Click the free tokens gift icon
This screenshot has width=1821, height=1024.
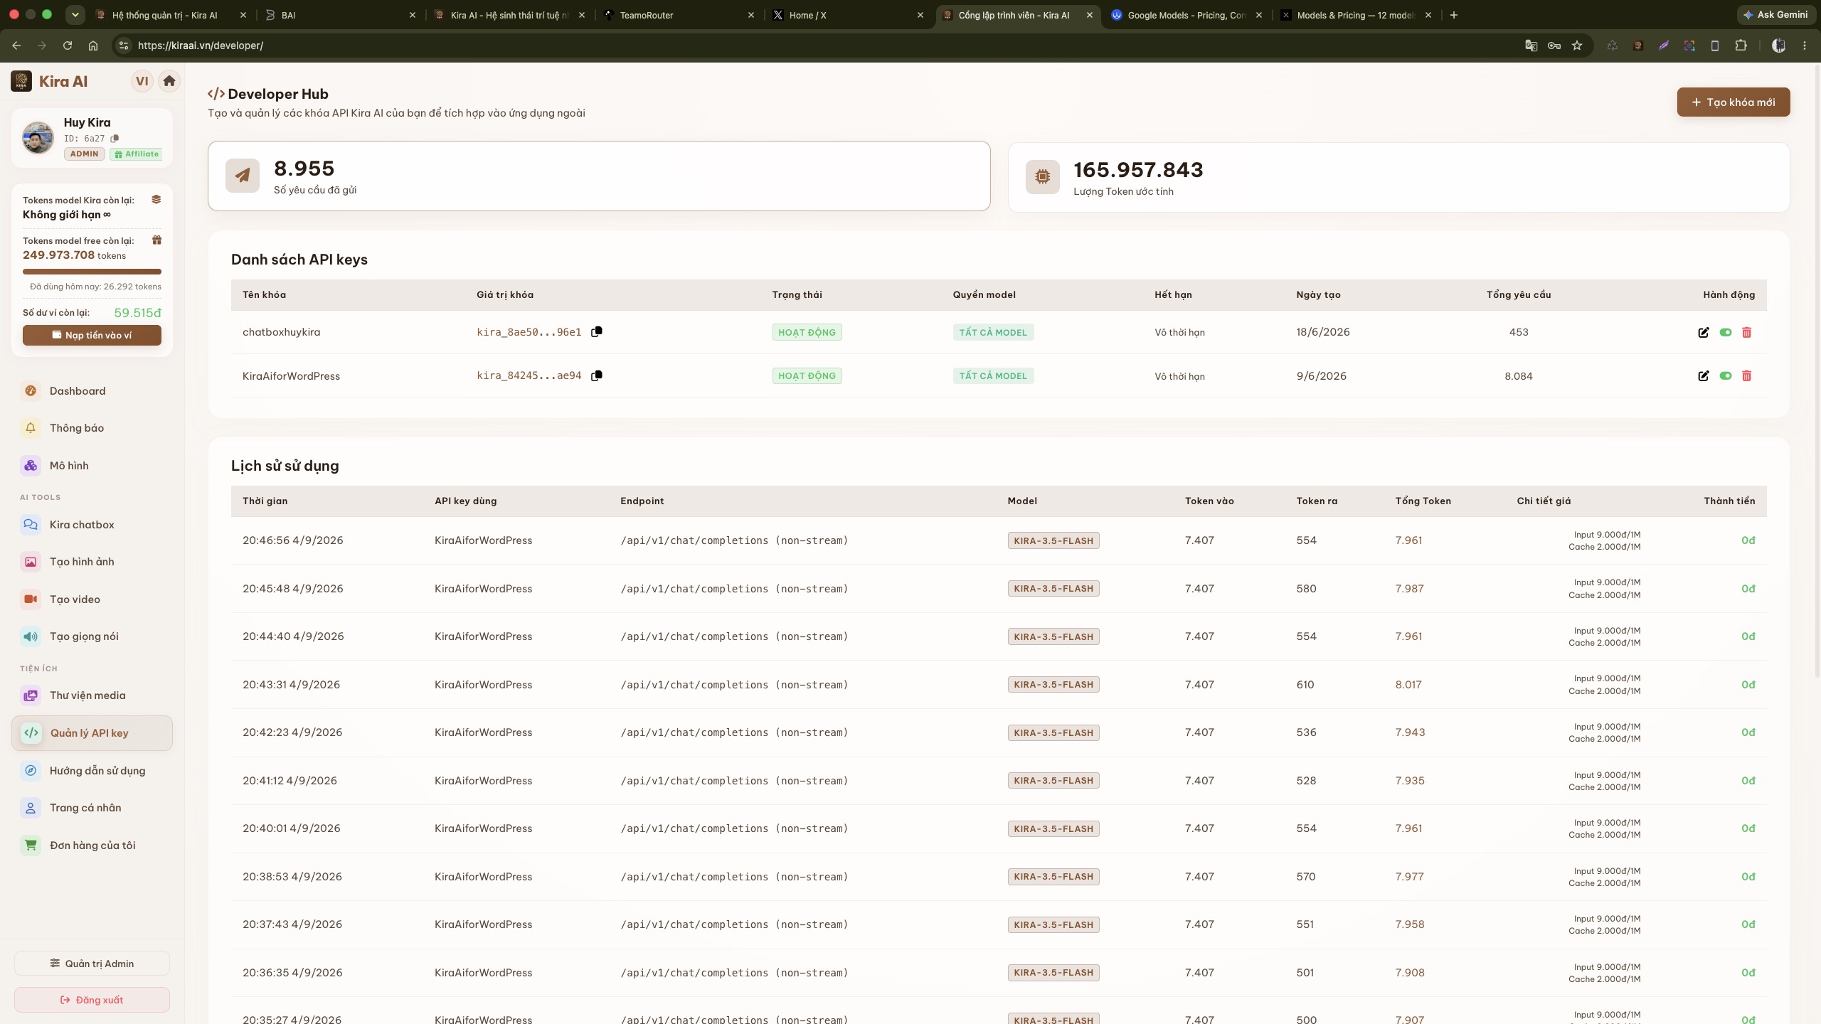156,240
